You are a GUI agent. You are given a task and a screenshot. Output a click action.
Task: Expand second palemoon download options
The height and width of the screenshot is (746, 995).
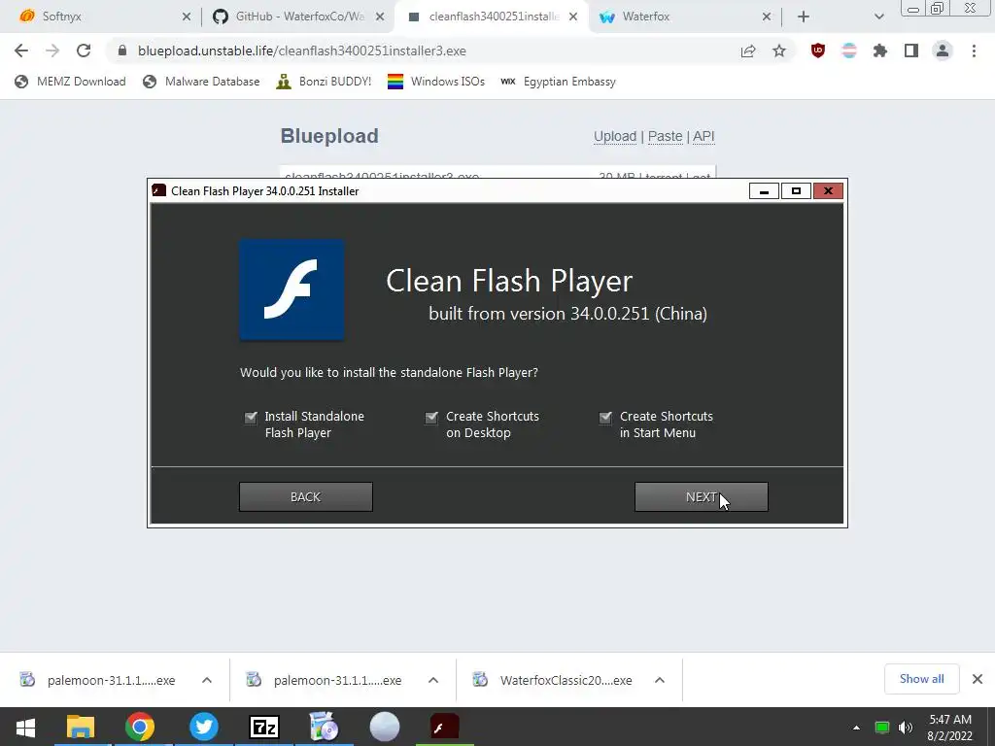(x=433, y=680)
